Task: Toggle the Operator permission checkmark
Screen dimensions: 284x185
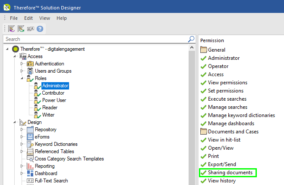Action: pyautogui.click(x=204, y=66)
